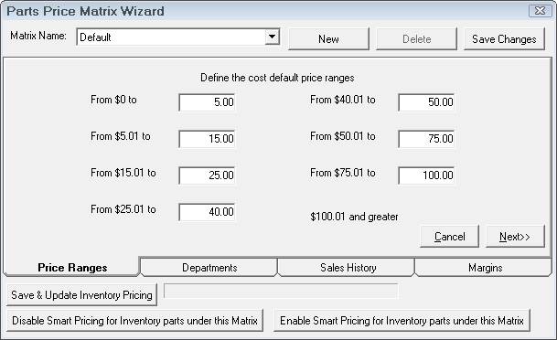This screenshot has width=557, height=340.
Task: Enable Smart Pricing for Inventory parts
Action: [402, 321]
